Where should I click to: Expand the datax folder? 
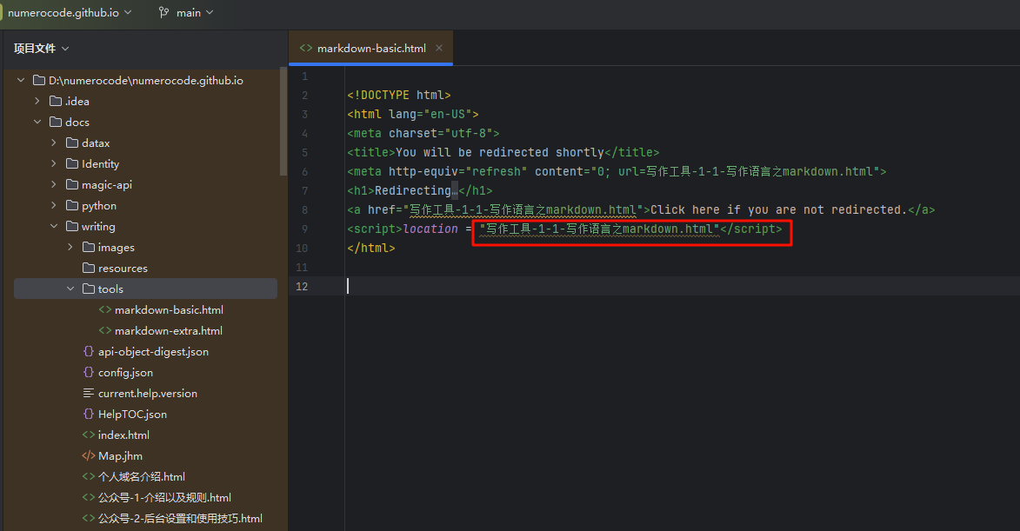click(x=54, y=143)
